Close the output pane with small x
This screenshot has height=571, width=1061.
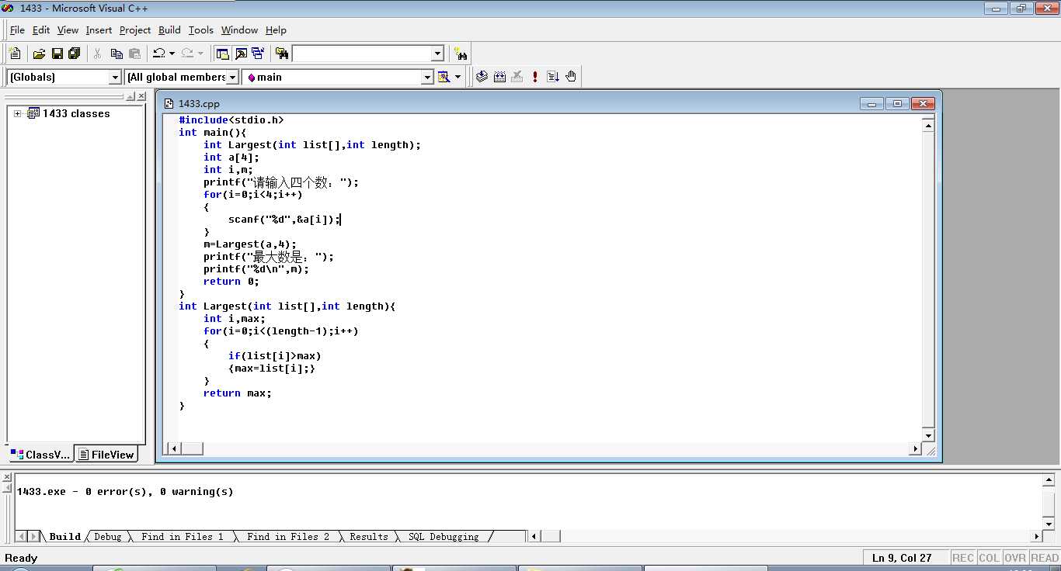[7, 478]
